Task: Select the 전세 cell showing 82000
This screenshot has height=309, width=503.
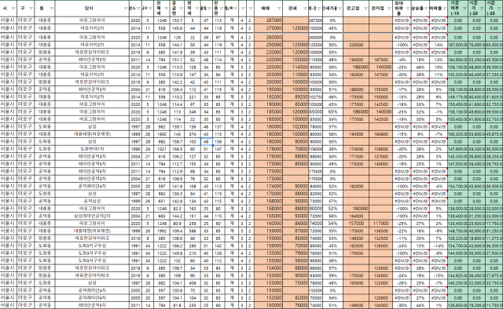Action: (x=296, y=298)
